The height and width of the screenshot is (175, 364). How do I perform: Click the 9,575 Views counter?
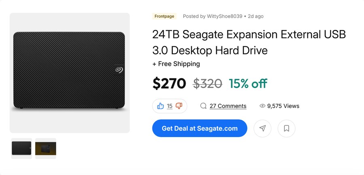[x=283, y=106]
